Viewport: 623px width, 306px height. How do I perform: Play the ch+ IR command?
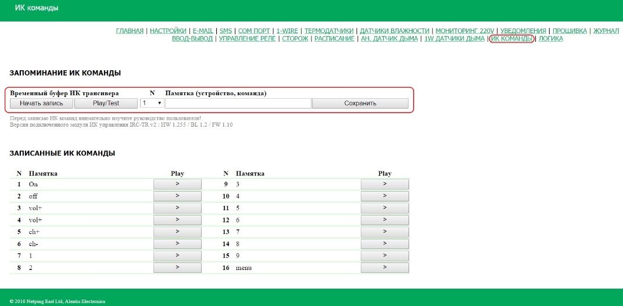pos(177,232)
